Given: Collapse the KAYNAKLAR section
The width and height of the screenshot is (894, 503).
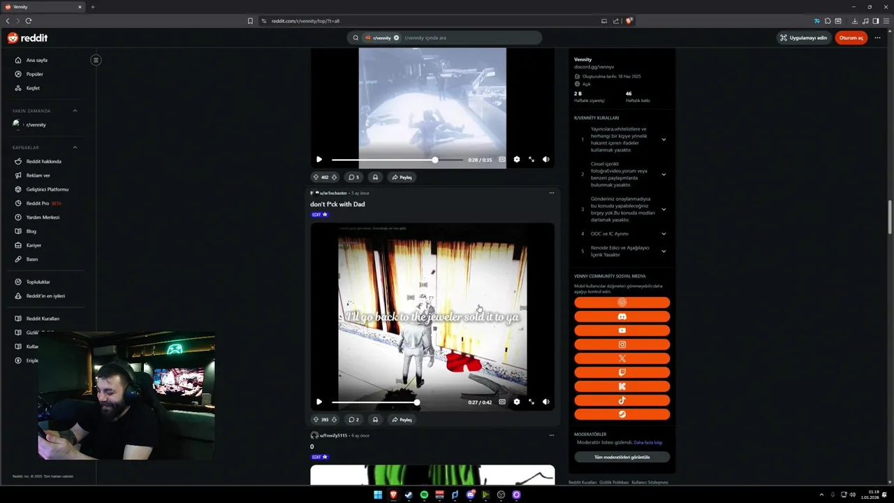Looking at the screenshot, I should tap(75, 147).
